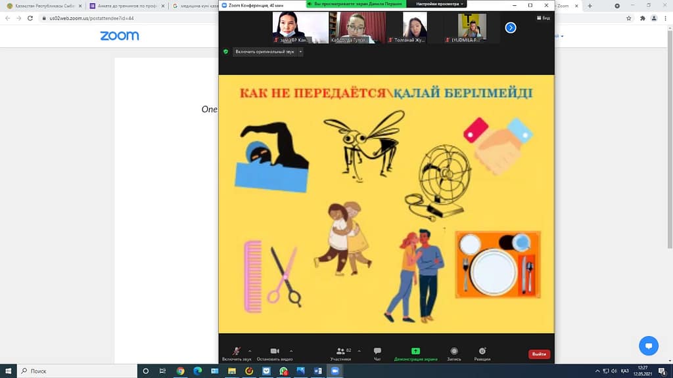673x378 pixels.
Task: Show next participants with blue arrow
Action: [x=510, y=28]
